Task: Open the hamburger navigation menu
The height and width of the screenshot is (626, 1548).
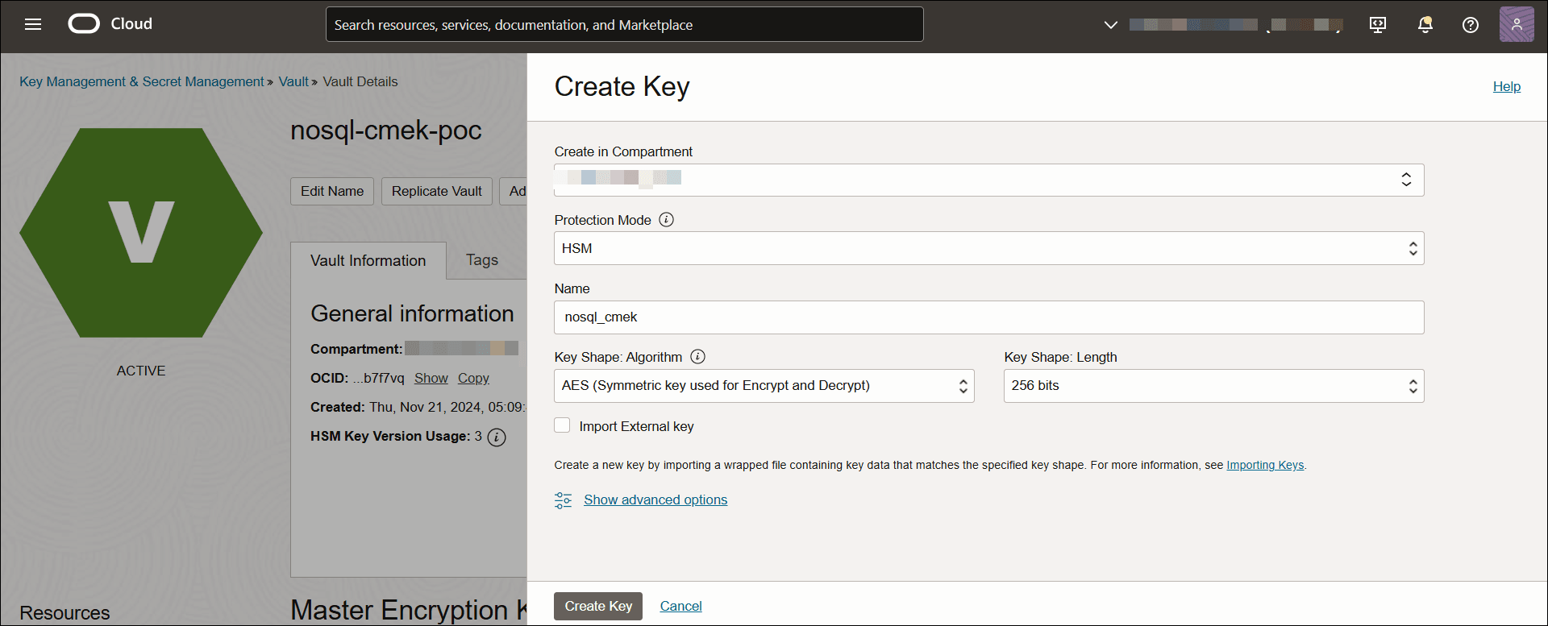Action: tap(33, 24)
